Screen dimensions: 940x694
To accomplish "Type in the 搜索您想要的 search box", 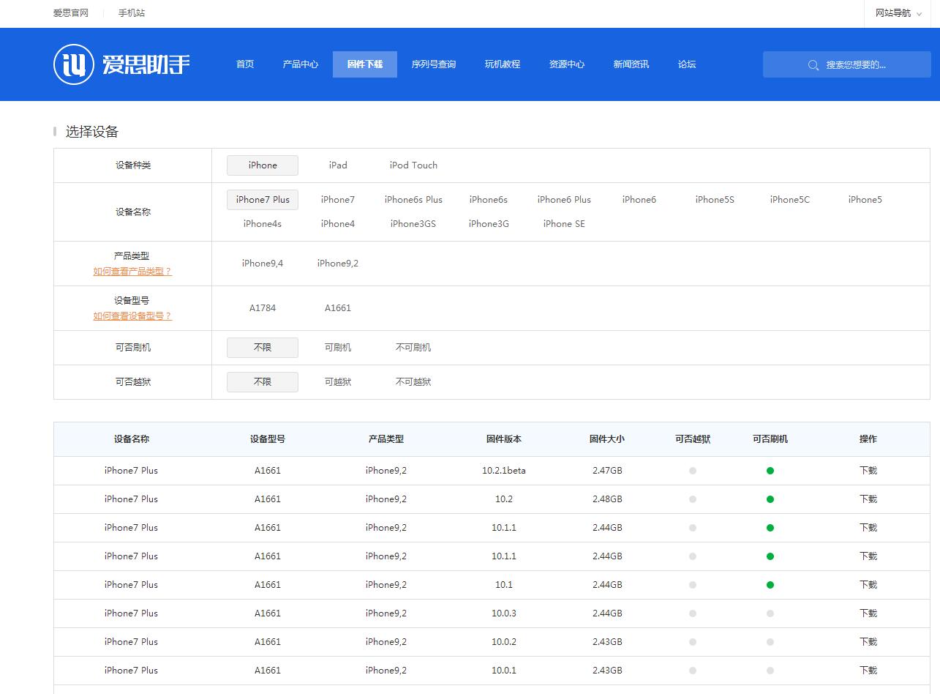I will 863,65.
